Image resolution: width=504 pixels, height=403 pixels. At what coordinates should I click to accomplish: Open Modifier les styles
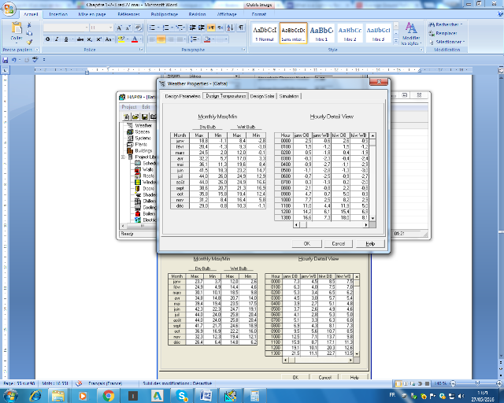pyautogui.click(x=410, y=32)
